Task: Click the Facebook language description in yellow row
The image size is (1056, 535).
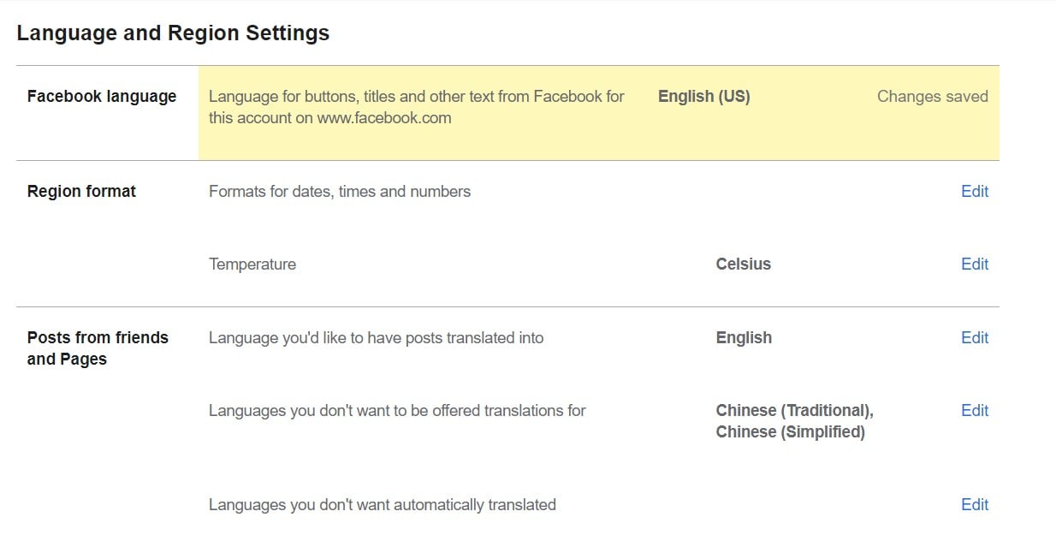Action: pos(417,107)
